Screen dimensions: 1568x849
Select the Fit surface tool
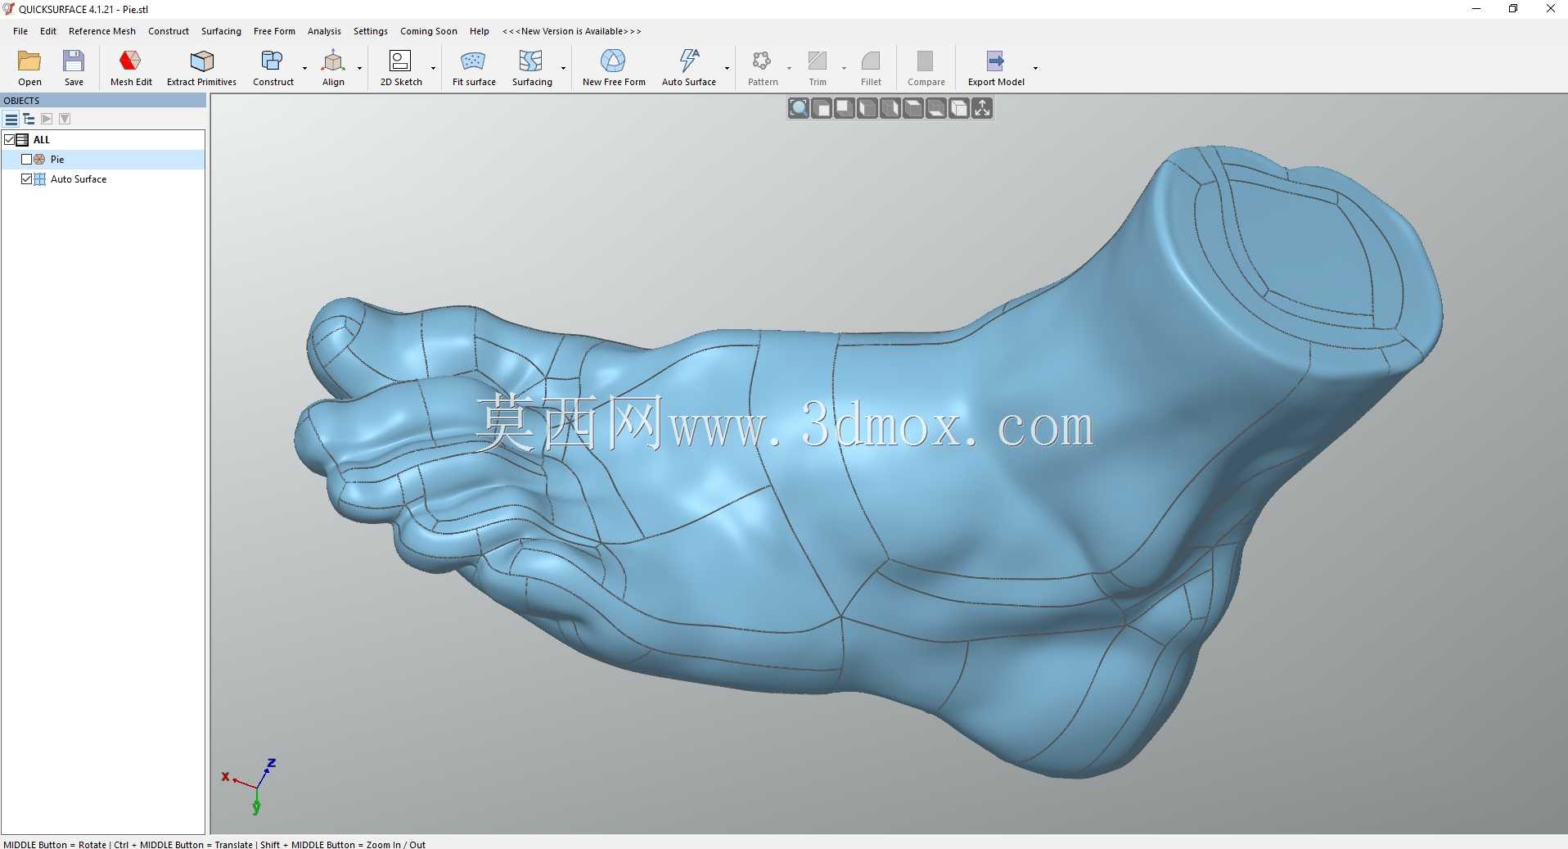[x=474, y=67]
